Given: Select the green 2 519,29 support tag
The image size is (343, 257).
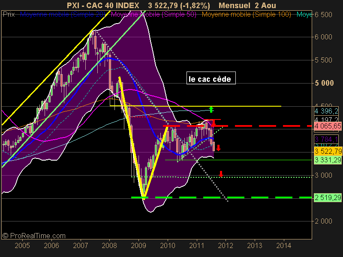Looking at the screenshot, I should (x=328, y=198).
